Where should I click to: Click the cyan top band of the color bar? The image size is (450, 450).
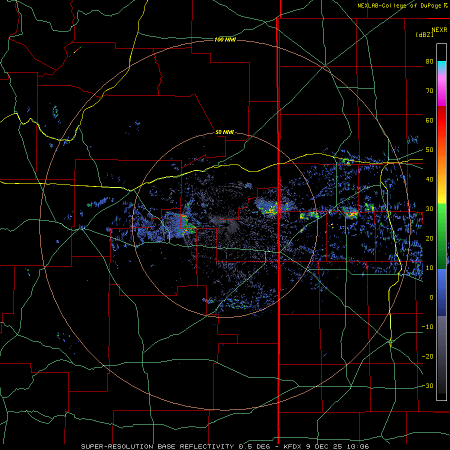[441, 65]
